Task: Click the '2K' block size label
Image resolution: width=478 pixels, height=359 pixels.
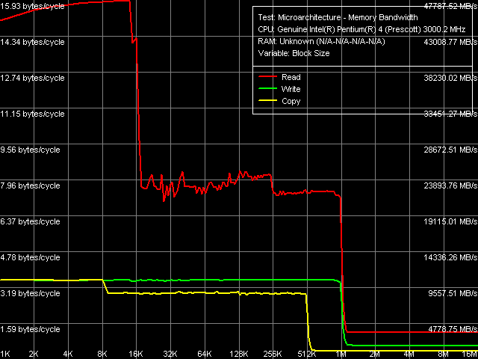Action: click(x=34, y=355)
